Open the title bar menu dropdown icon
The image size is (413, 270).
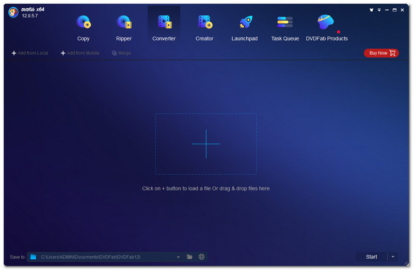pos(379,10)
